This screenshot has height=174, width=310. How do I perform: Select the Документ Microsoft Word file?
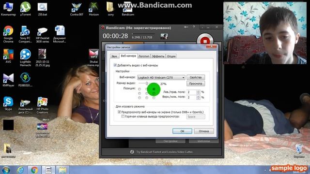coord(60,34)
